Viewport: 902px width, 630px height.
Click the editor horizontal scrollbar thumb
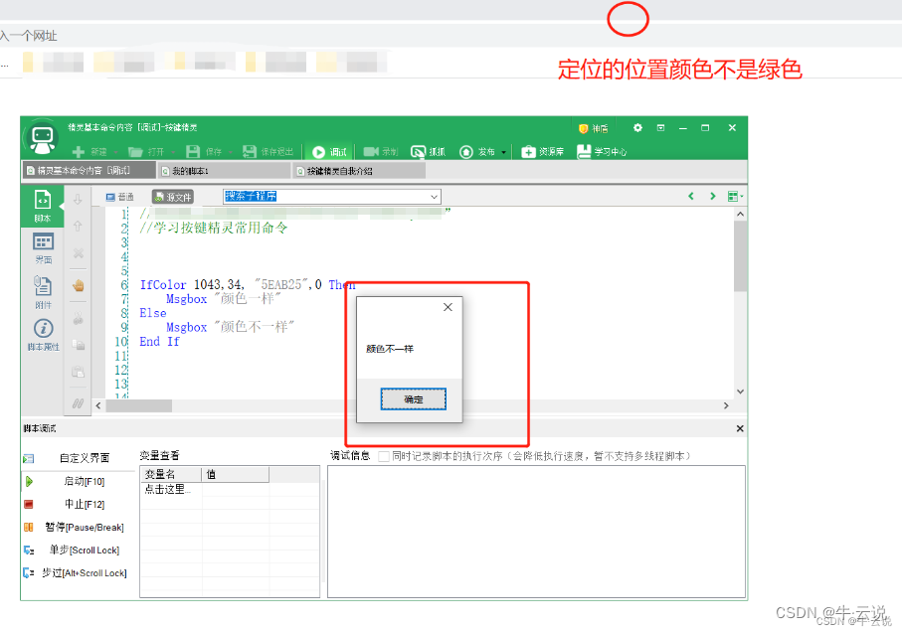138,405
